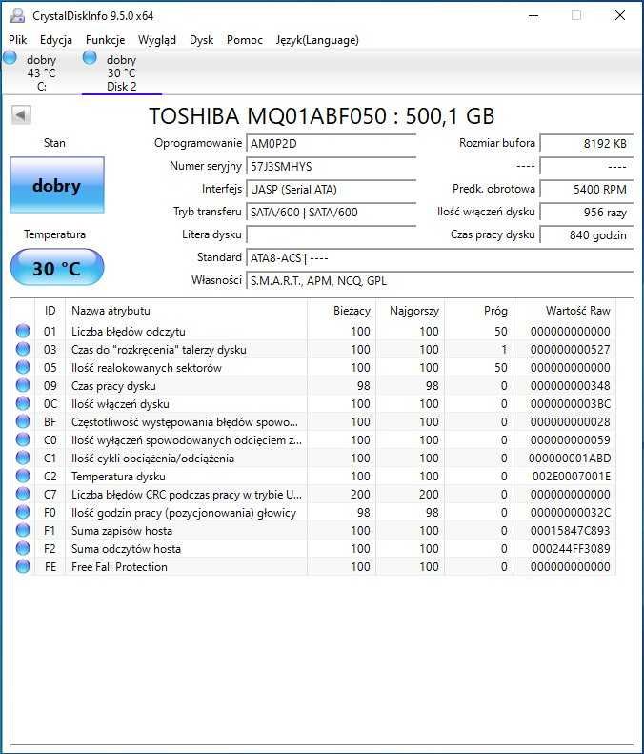
Task: Click status orb for attribute FE row
Action: coord(23,566)
